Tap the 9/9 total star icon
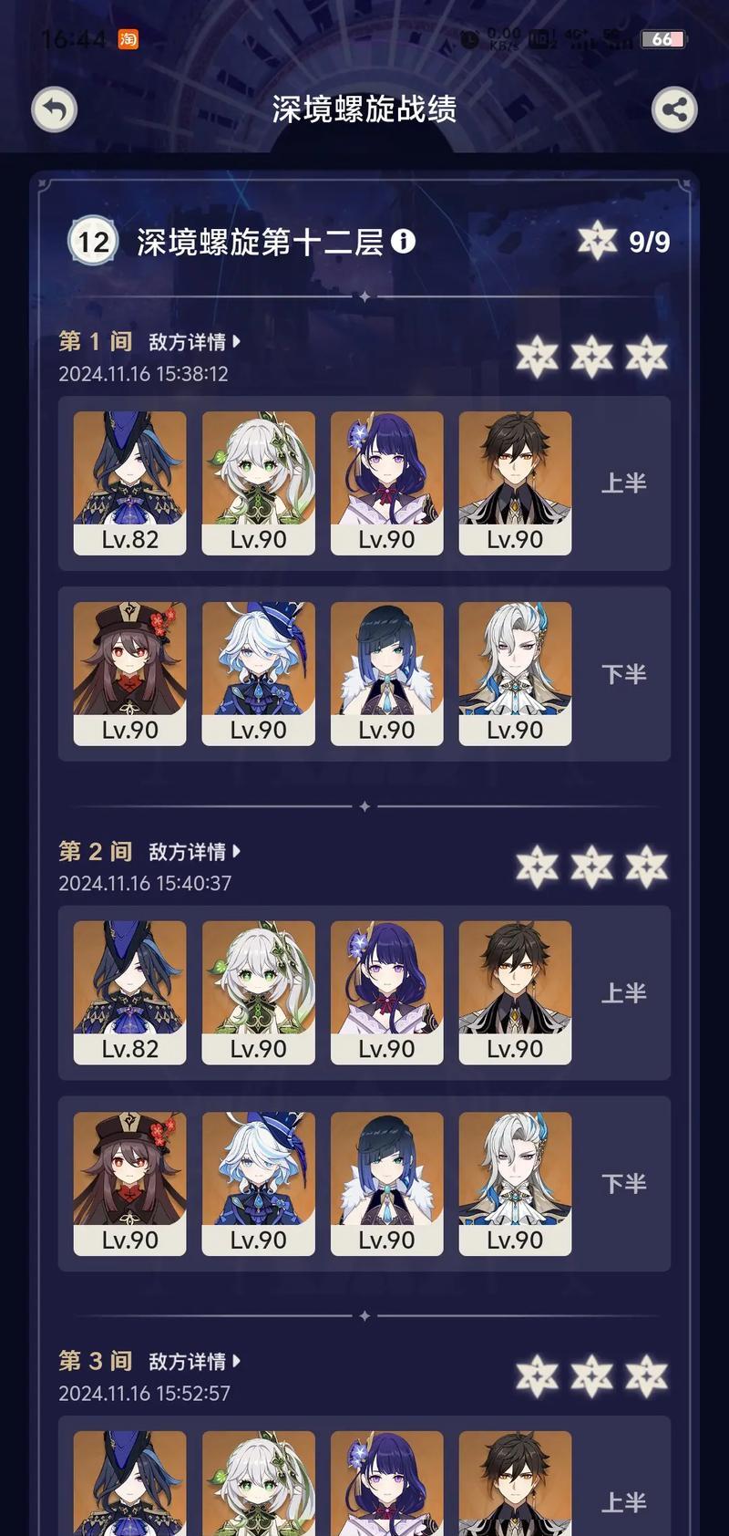Screen dimensions: 729x1536 point(598,241)
